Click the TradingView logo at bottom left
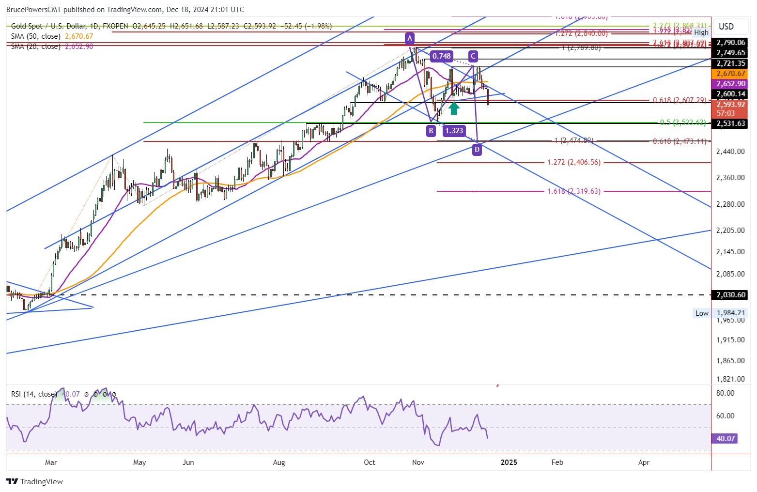Viewport: 757px width, 492px height. [x=34, y=481]
